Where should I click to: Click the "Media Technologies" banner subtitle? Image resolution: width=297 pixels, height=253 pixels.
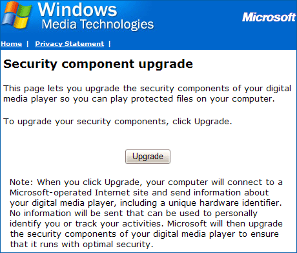[97, 24]
